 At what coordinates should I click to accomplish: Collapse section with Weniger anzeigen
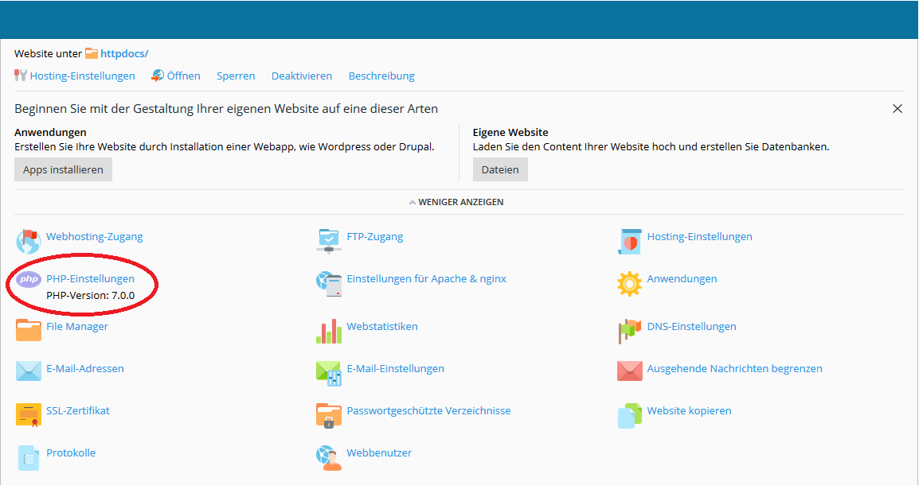tap(456, 202)
